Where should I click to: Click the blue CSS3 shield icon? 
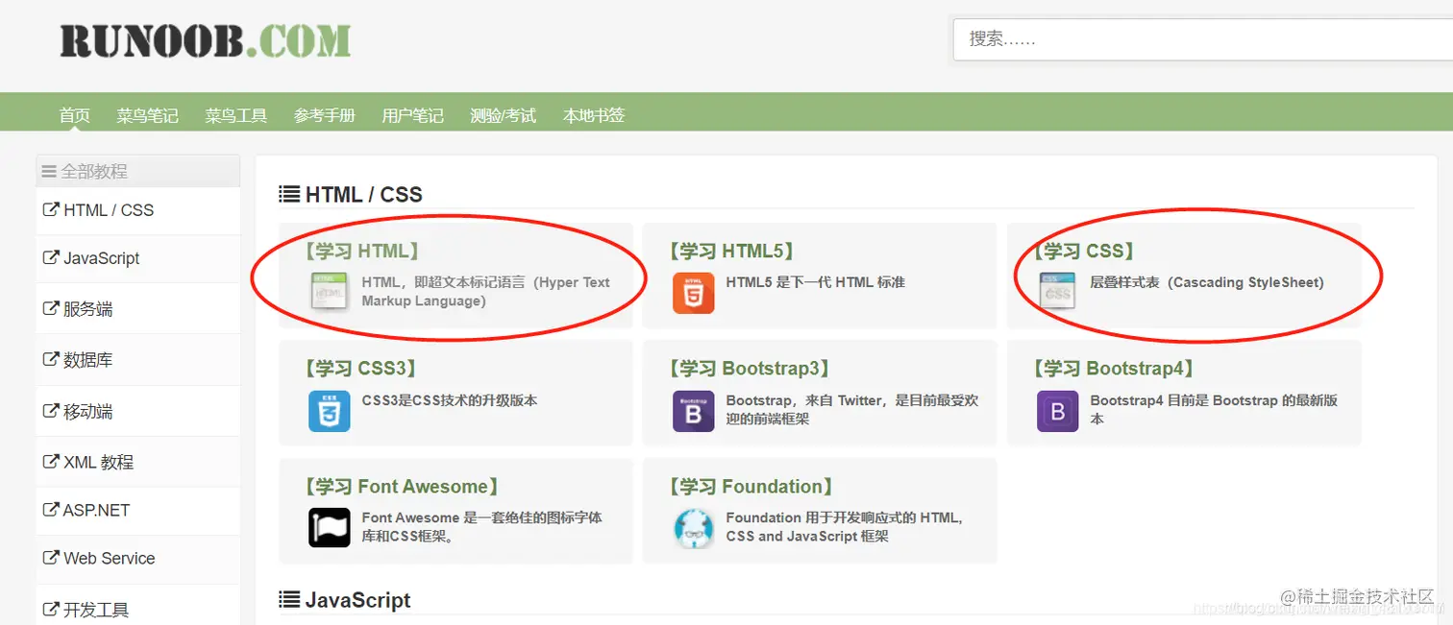(330, 410)
